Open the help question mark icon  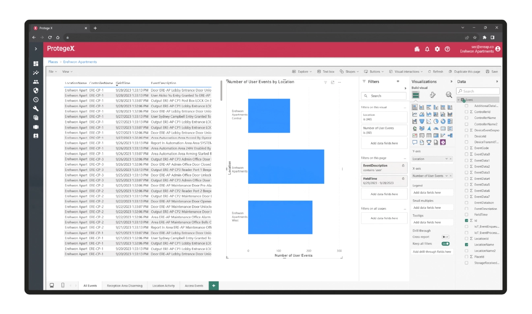(x=447, y=49)
